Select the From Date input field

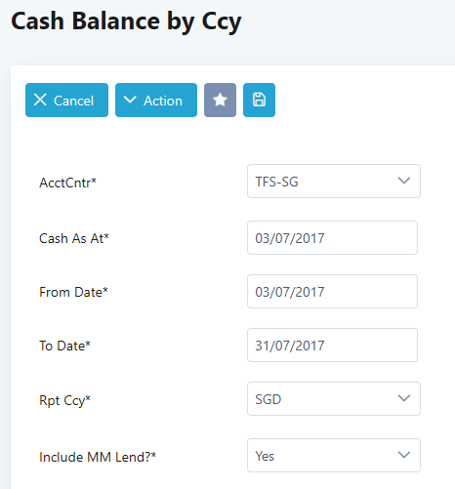pyautogui.click(x=332, y=292)
